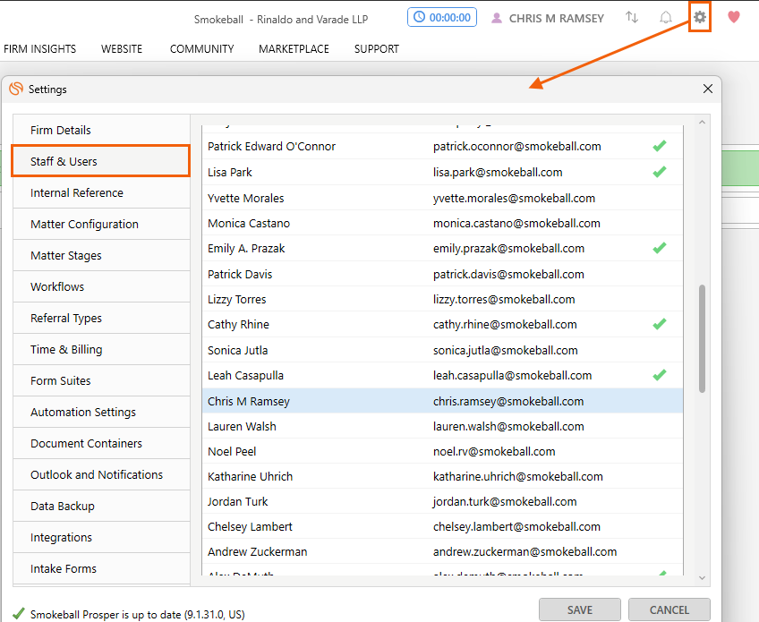
Task: Select Cathy Rhine in staff list
Action: pos(442,324)
